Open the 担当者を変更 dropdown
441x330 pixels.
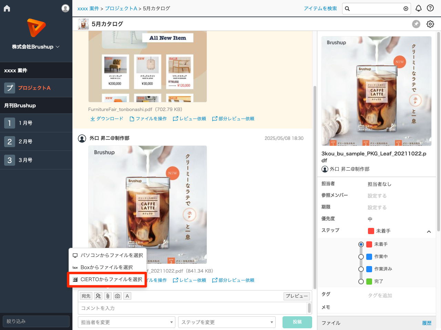pos(127,322)
